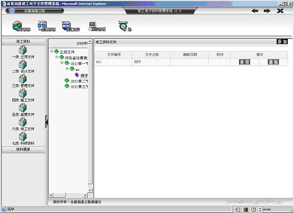Click the sidebar collapse arrow handle

coord(46,122)
